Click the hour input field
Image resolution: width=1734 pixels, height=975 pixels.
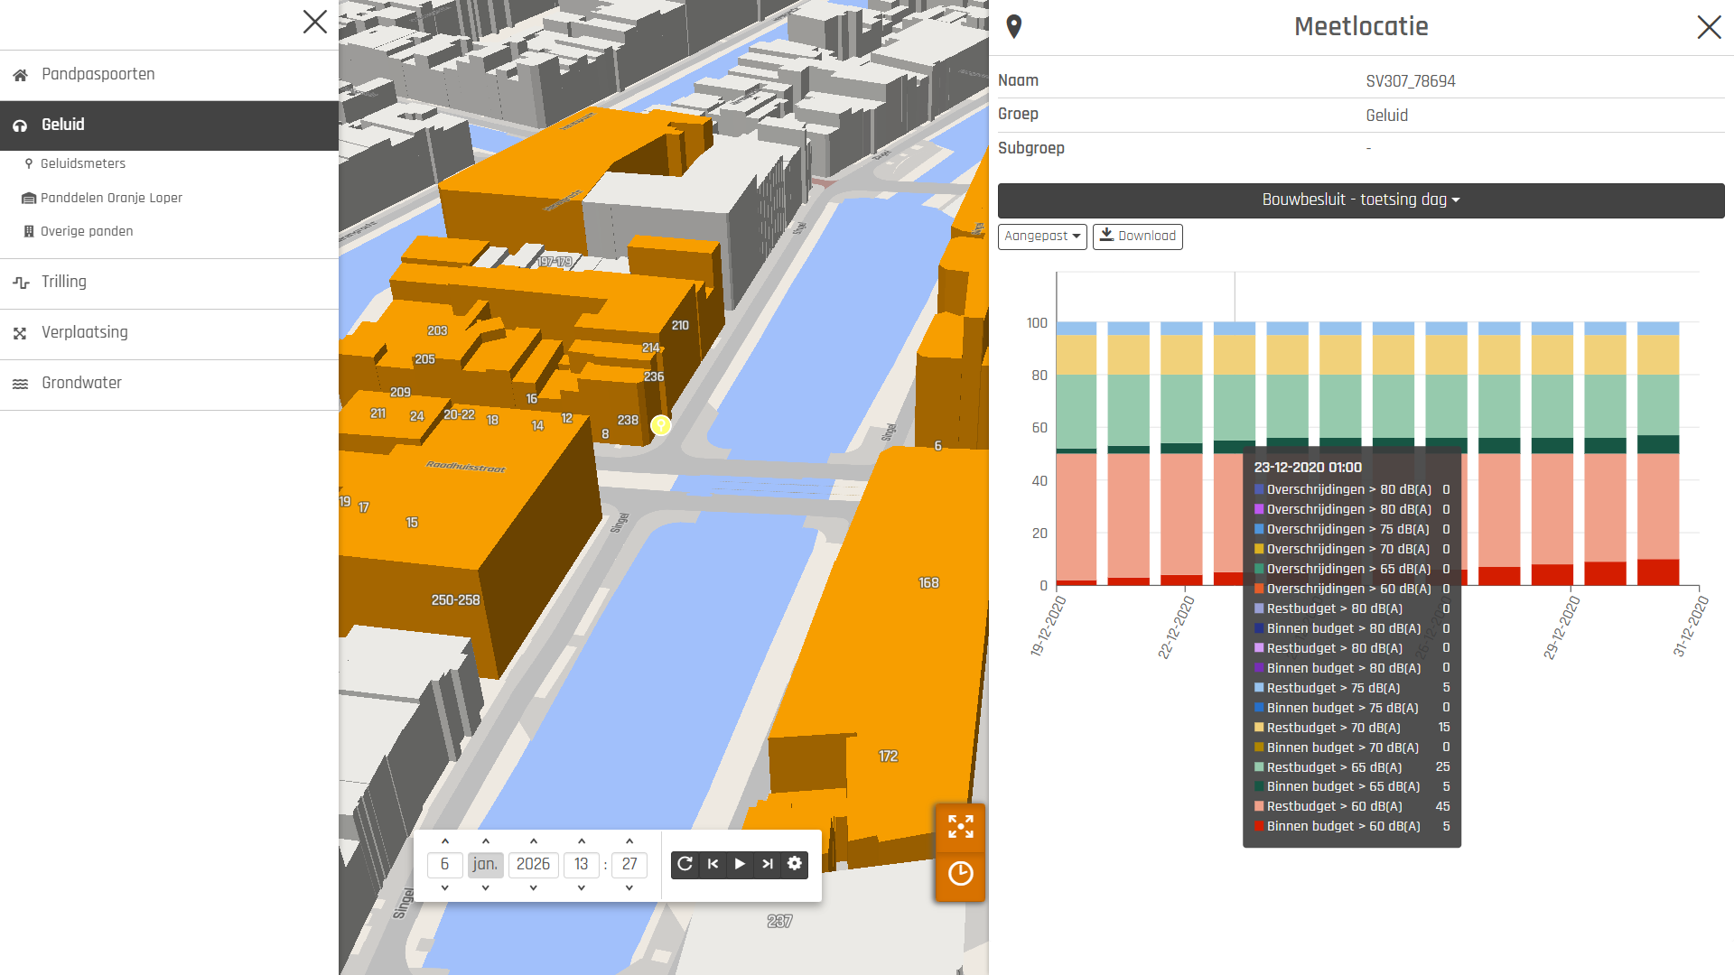pyautogui.click(x=581, y=865)
